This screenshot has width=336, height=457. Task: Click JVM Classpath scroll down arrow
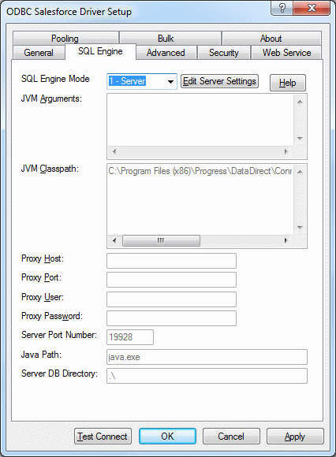(x=300, y=228)
